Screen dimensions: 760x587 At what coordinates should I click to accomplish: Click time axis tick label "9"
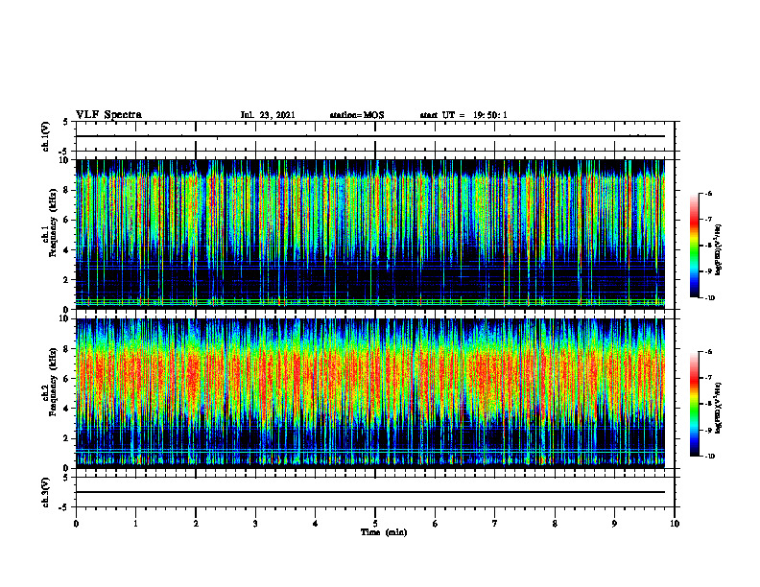pyautogui.click(x=614, y=524)
